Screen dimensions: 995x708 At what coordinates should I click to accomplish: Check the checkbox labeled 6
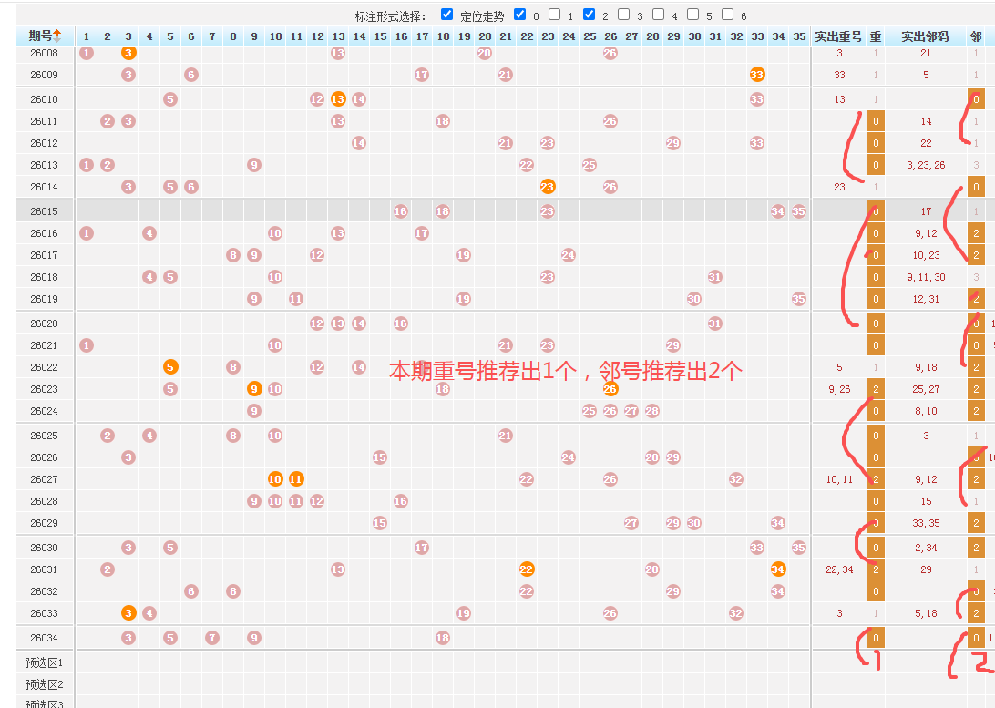tap(727, 14)
